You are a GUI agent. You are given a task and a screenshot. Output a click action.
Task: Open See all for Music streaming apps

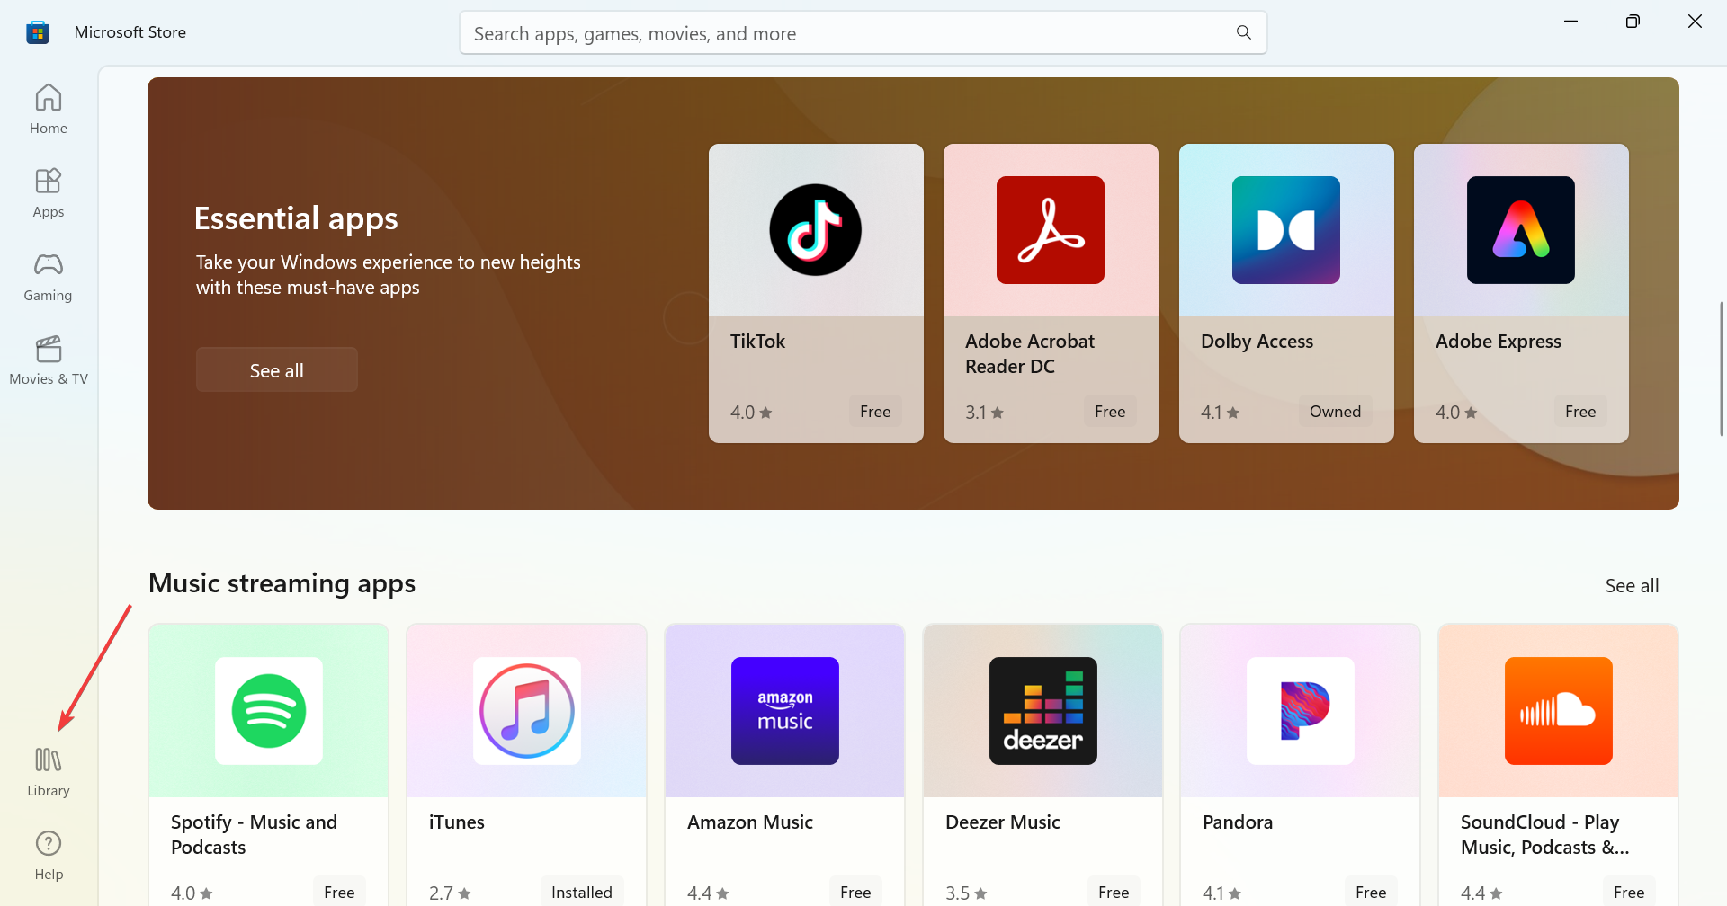click(x=1632, y=586)
